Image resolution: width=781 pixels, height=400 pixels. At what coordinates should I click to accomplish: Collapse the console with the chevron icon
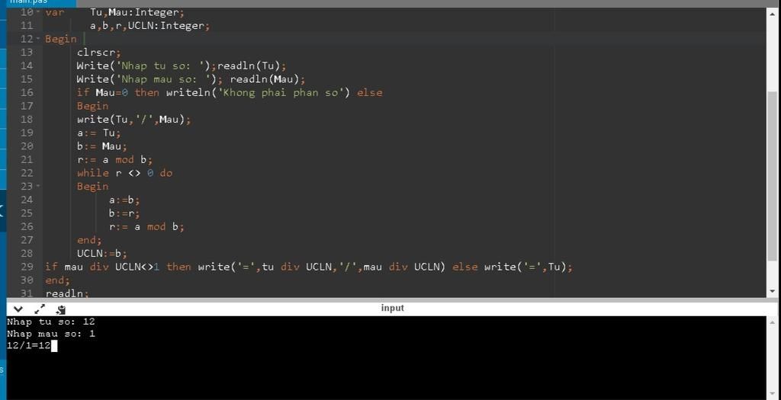(x=18, y=309)
